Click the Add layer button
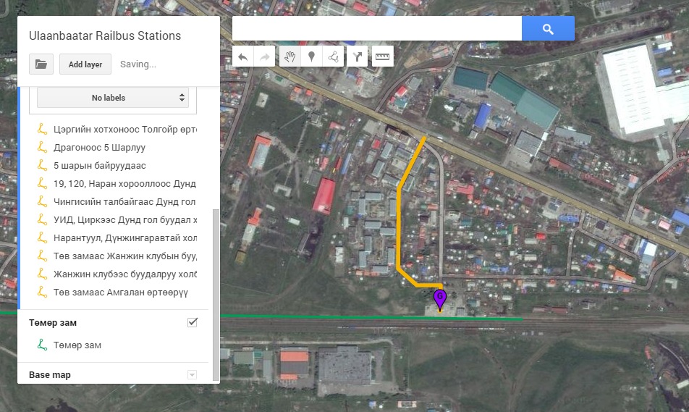The height and width of the screenshot is (412, 689). [85, 64]
